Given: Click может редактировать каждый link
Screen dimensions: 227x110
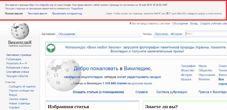Looking at the screenshot, I should [x=139, y=77].
